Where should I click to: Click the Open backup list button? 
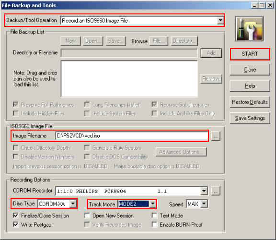[x=93, y=41]
